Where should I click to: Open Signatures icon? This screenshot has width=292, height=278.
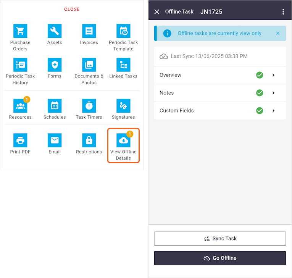point(123,106)
